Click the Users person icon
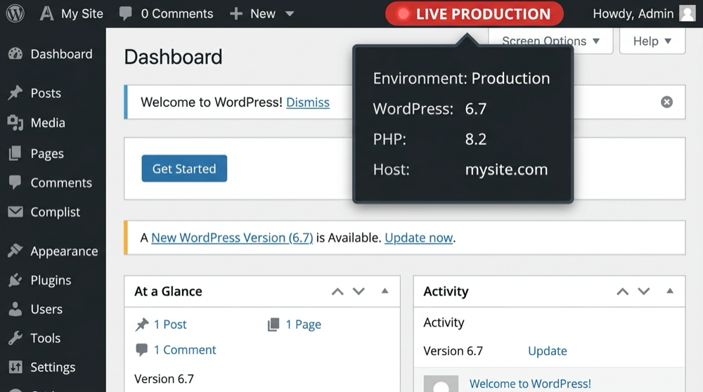The height and width of the screenshot is (392, 703). point(15,308)
